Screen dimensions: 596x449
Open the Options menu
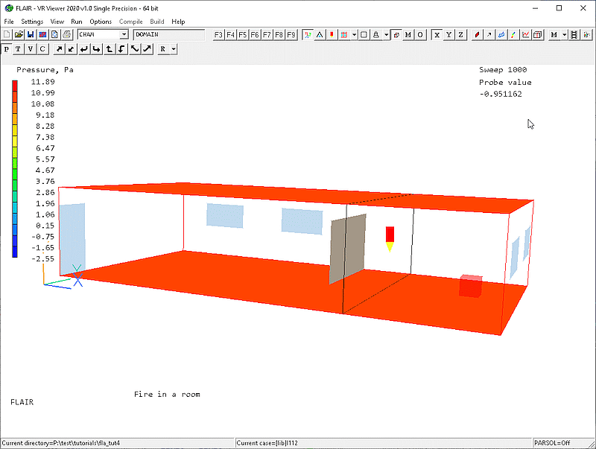coord(101,22)
